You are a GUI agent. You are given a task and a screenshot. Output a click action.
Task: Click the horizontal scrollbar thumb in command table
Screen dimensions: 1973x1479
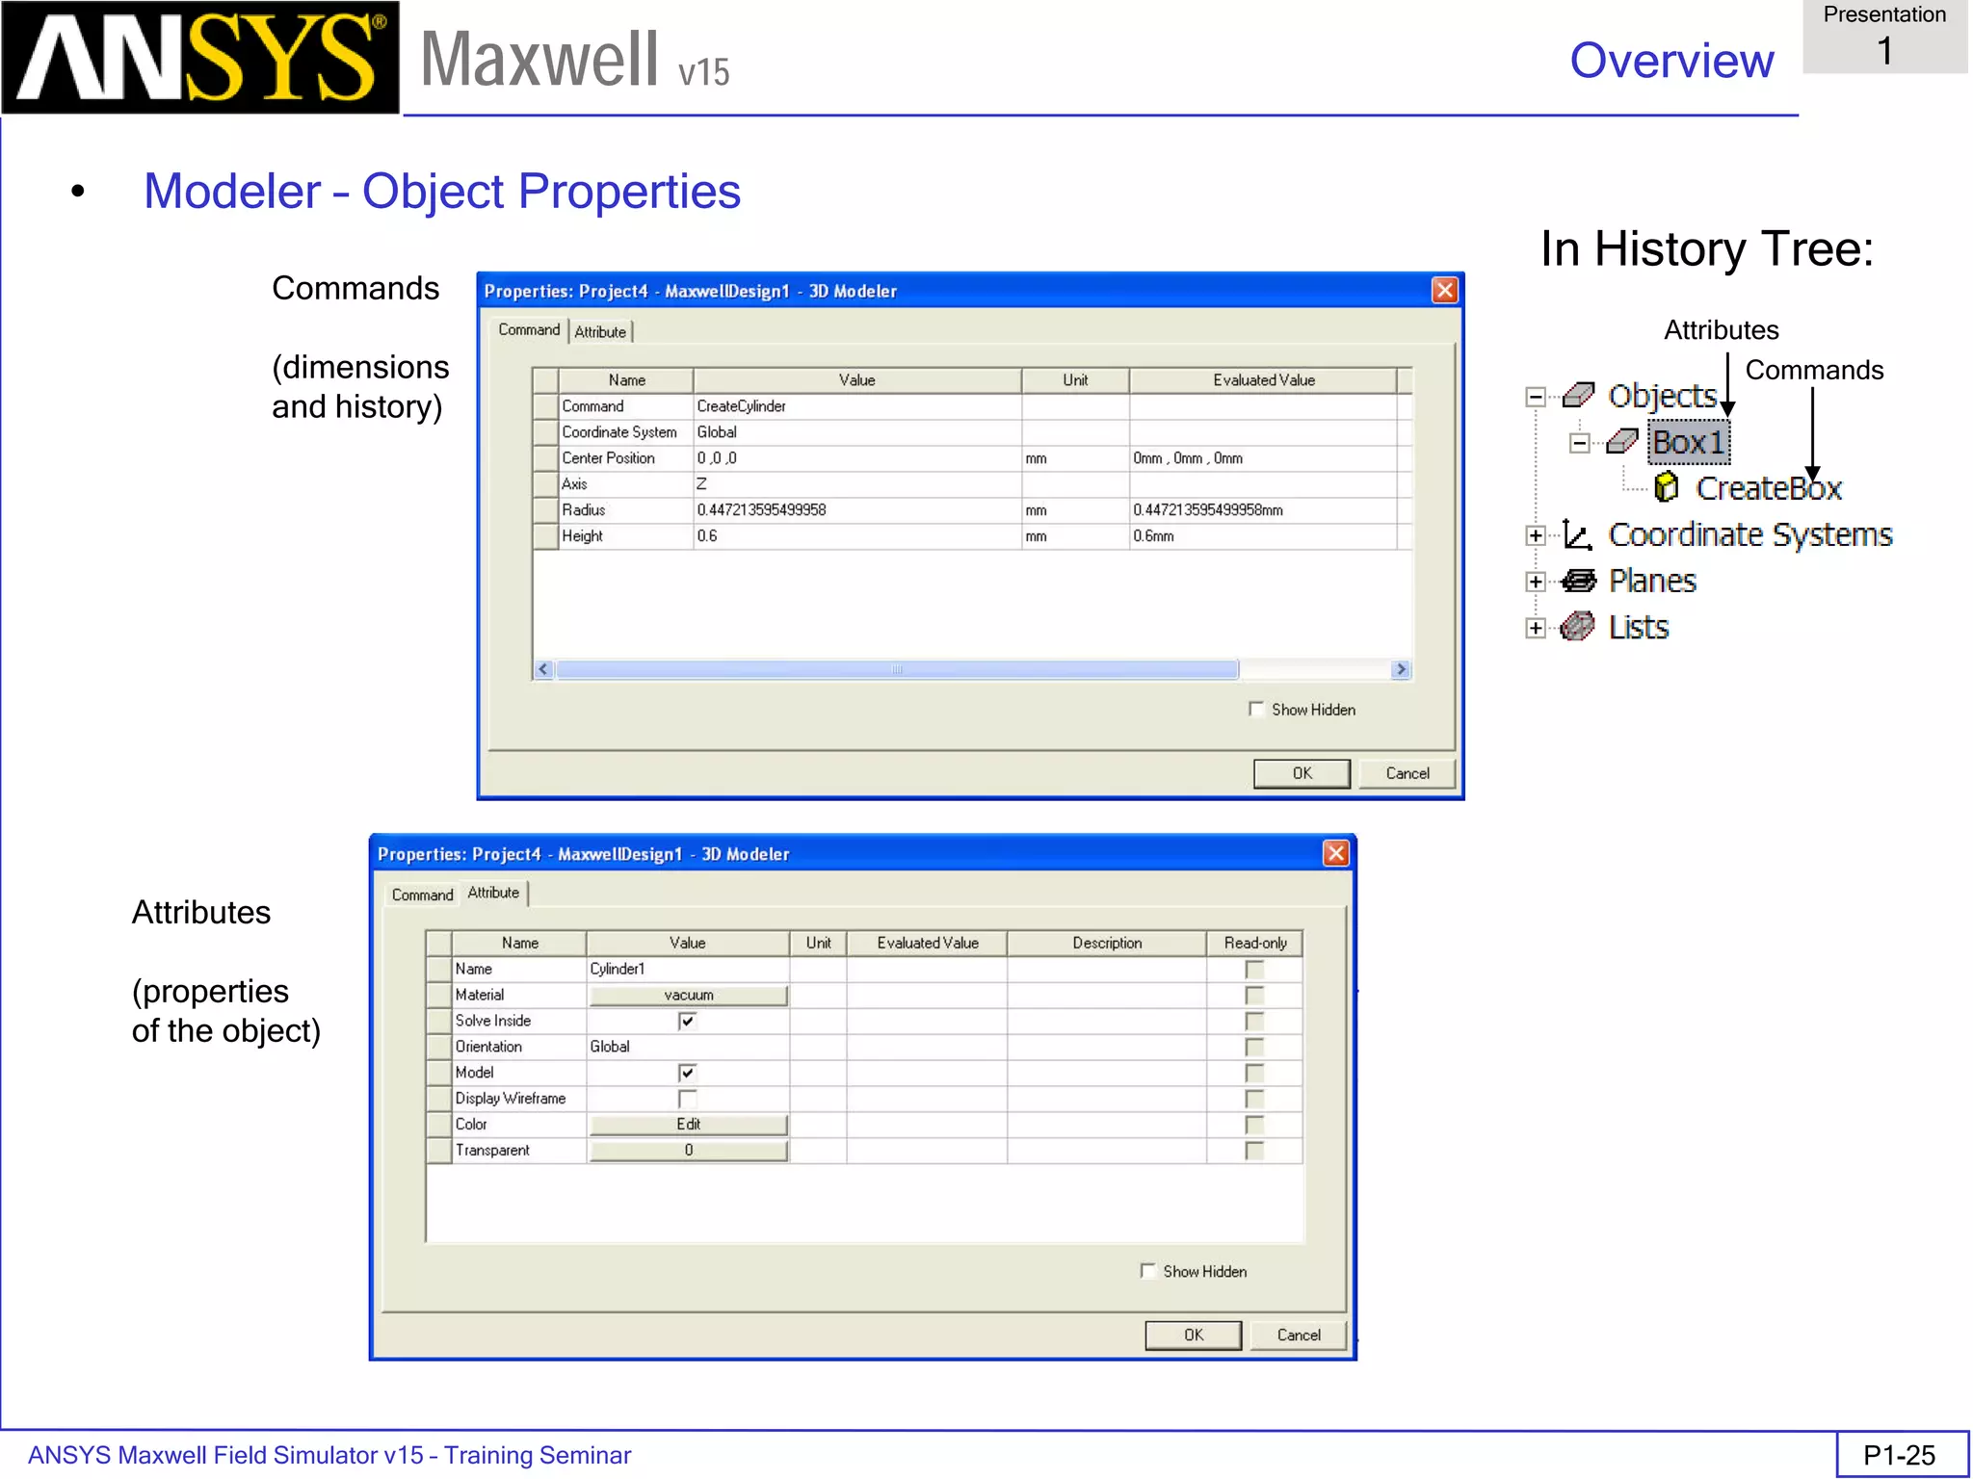[x=897, y=669]
